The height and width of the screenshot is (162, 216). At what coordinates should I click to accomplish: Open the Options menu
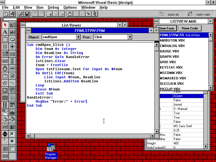point(70,8)
